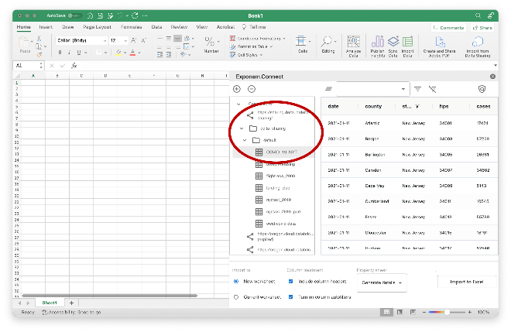Click the zoom slider in status bar
The width and height of the screenshot is (511, 332).
point(449,312)
